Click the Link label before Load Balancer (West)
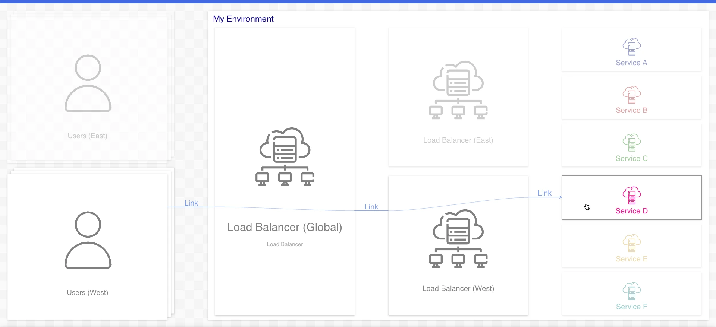The image size is (716, 327). [371, 207]
